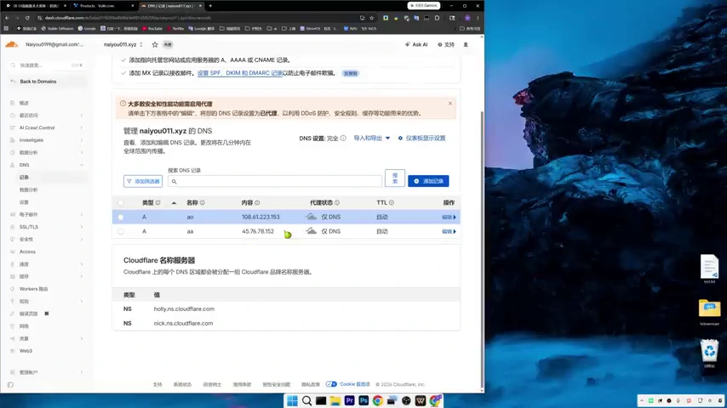727x408 pixels.
Task: Click DNS 设置 info icon
Action: click(x=343, y=138)
